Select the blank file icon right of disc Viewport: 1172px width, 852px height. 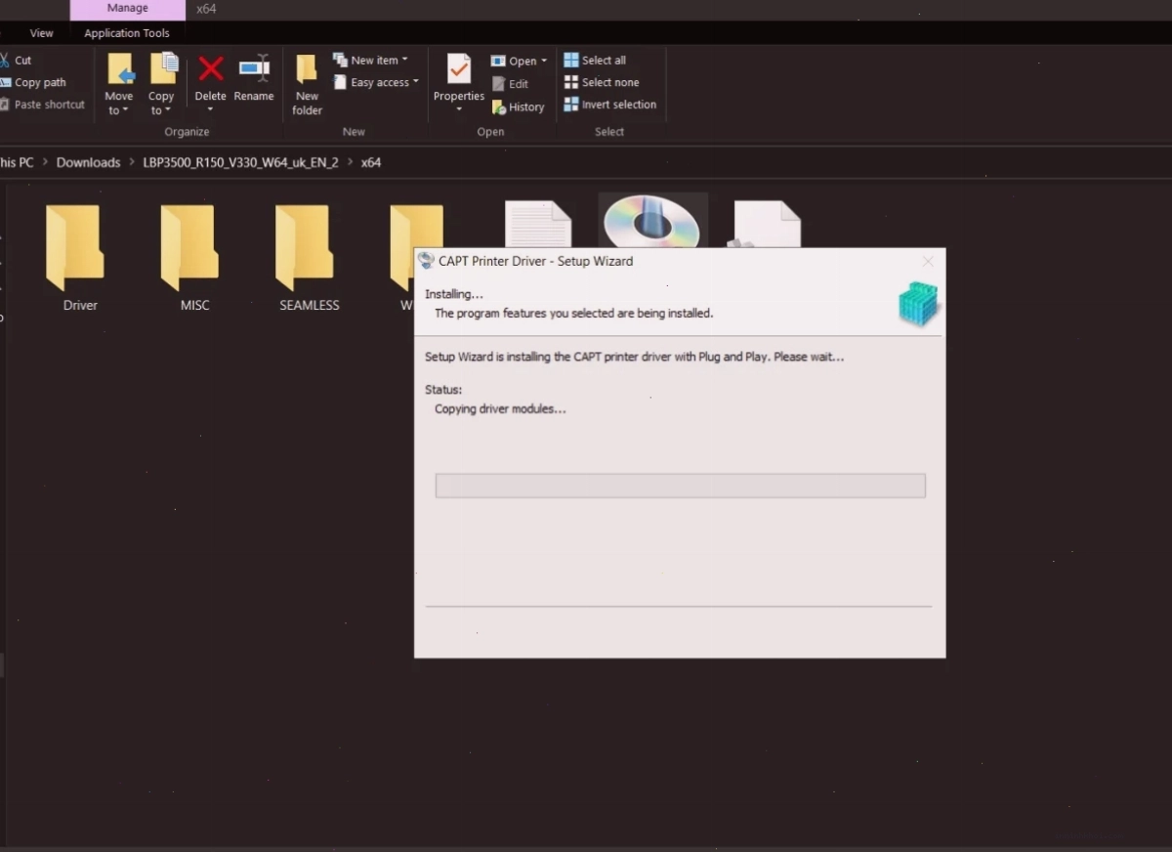(x=766, y=224)
